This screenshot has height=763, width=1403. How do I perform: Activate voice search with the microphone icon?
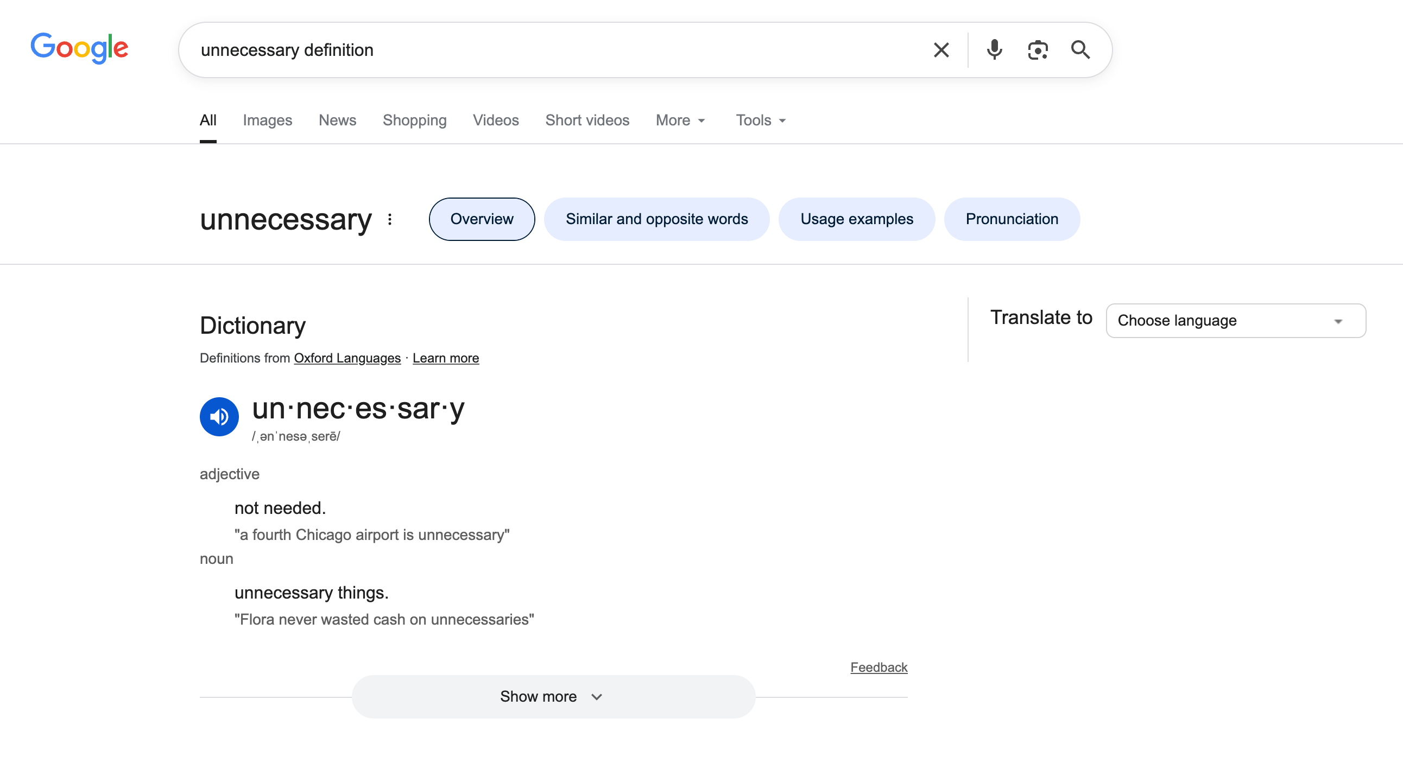[x=994, y=49]
